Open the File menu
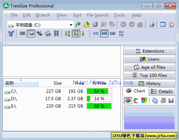Screen dimensions: 179x140 pos(14,15)
